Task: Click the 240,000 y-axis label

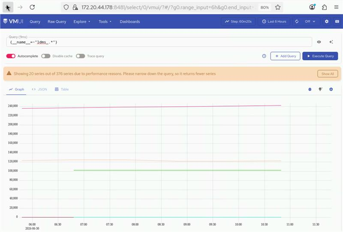Action: point(13,106)
